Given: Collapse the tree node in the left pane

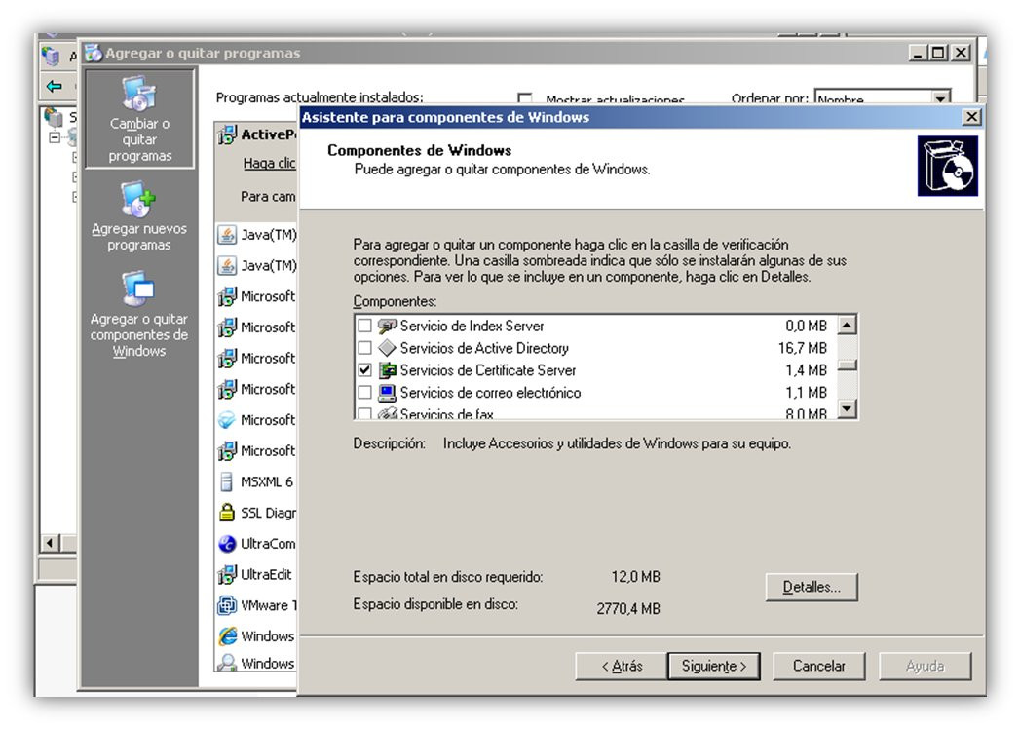Looking at the screenshot, I should (x=56, y=138).
